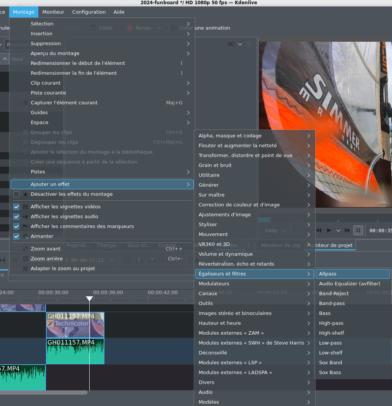Choose Allpass audio filter
The width and height of the screenshot is (392, 406).
tap(353, 274)
